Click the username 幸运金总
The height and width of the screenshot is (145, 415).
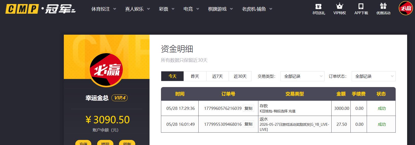point(97,98)
